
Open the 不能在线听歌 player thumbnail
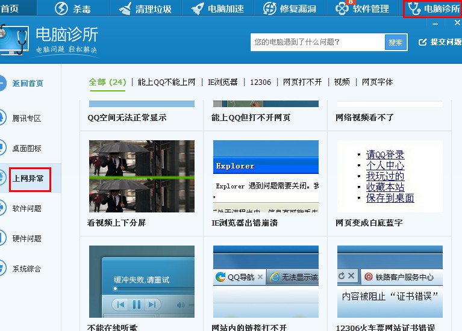(x=142, y=282)
